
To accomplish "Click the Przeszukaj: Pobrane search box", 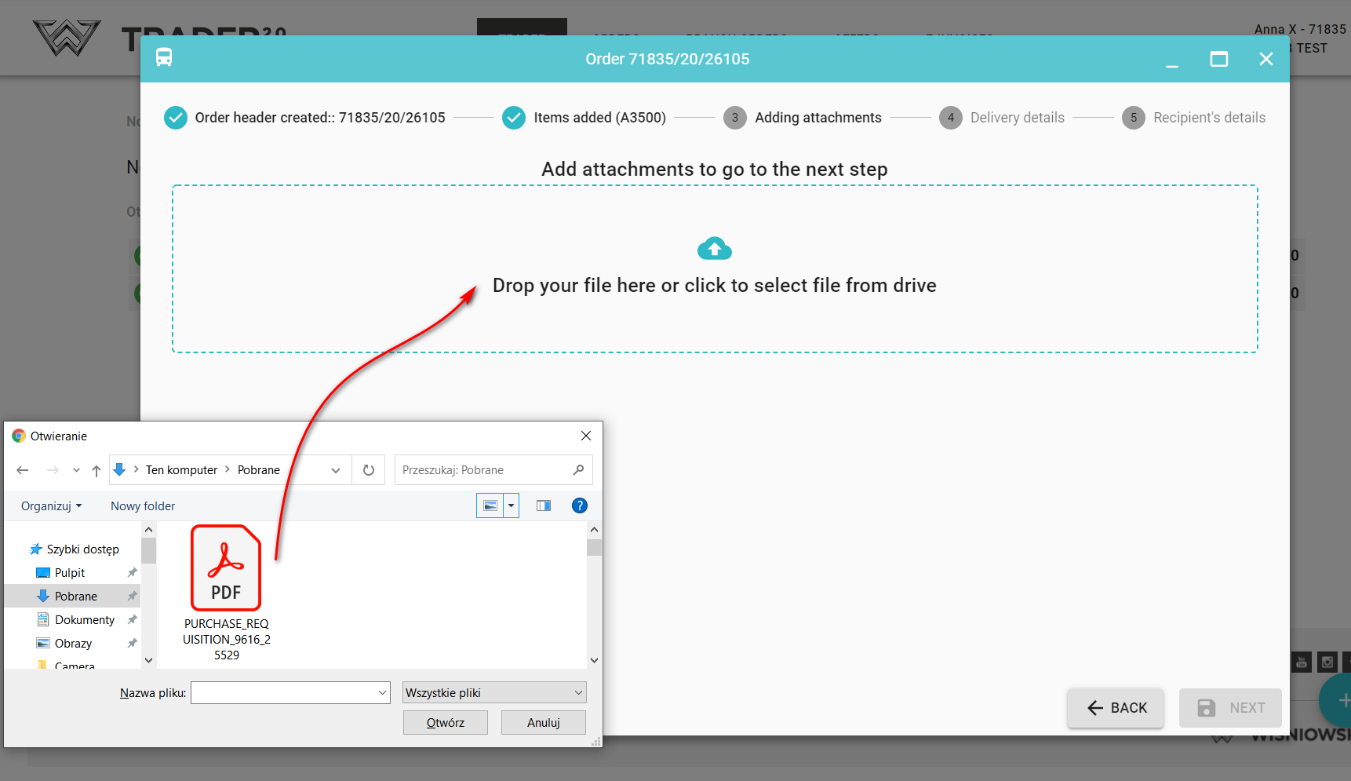I will [x=485, y=470].
